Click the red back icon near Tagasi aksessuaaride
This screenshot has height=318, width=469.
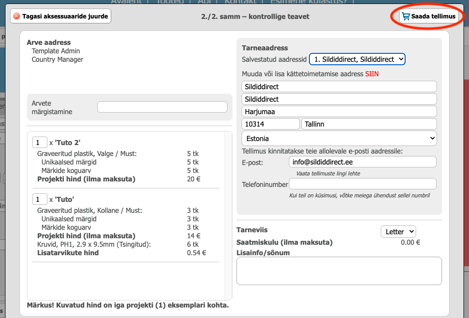(x=16, y=16)
